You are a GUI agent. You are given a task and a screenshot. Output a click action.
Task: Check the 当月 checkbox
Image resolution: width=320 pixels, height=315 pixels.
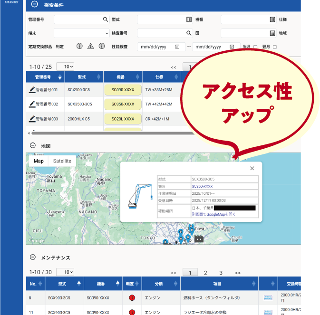pyautogui.click(x=255, y=47)
